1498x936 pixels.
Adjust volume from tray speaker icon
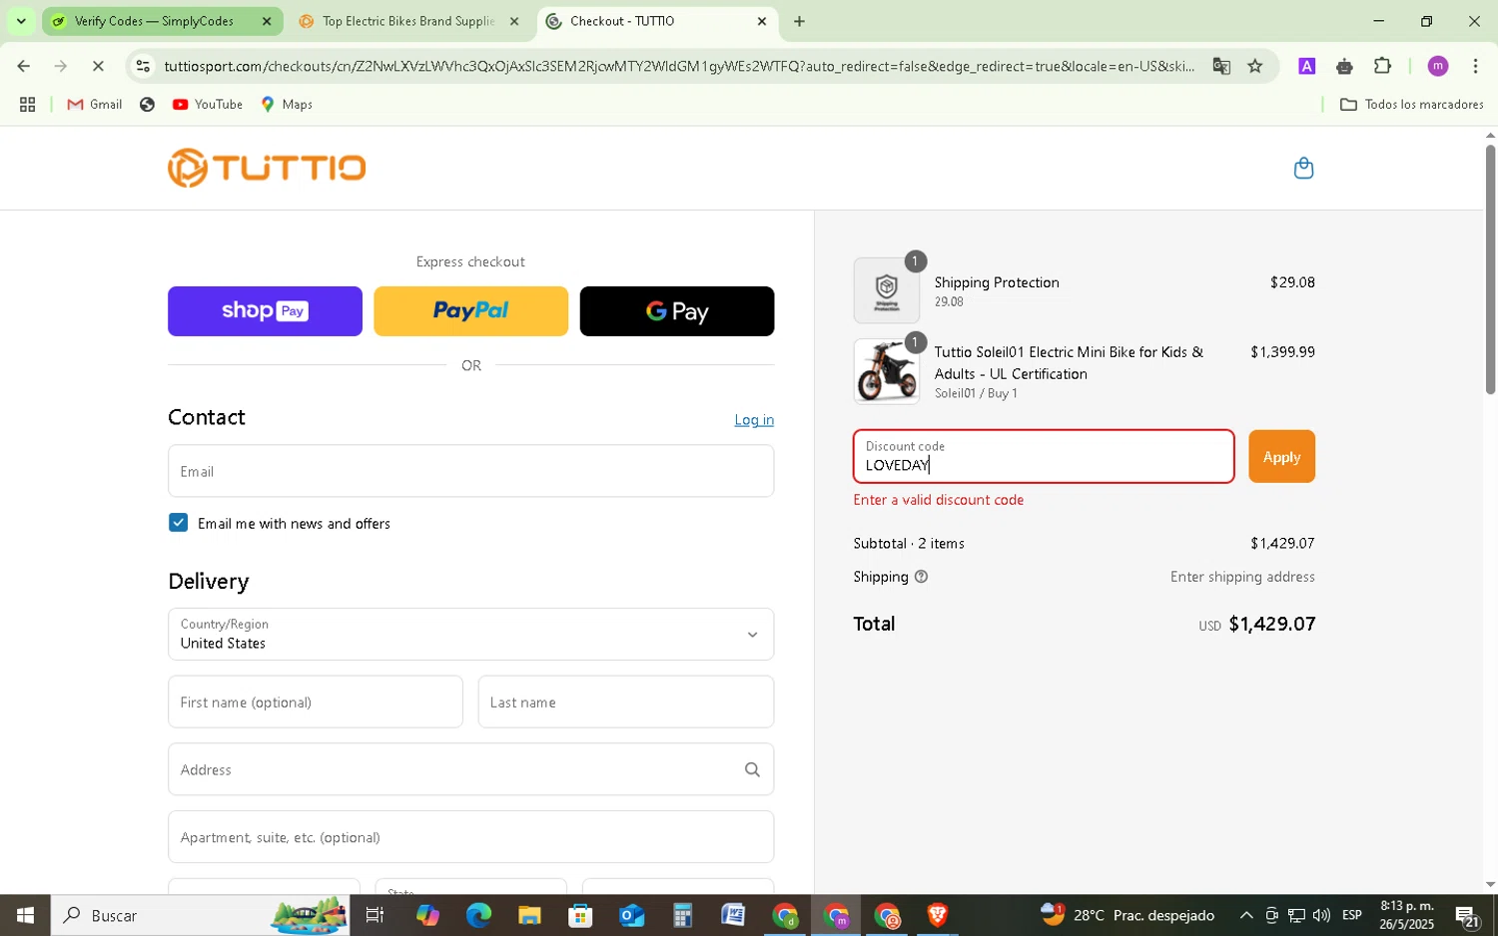pyautogui.click(x=1321, y=915)
